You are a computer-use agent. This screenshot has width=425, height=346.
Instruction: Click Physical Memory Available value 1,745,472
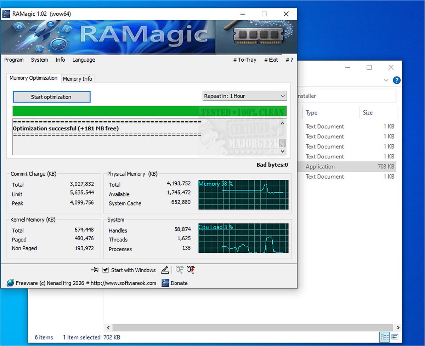[x=178, y=192]
